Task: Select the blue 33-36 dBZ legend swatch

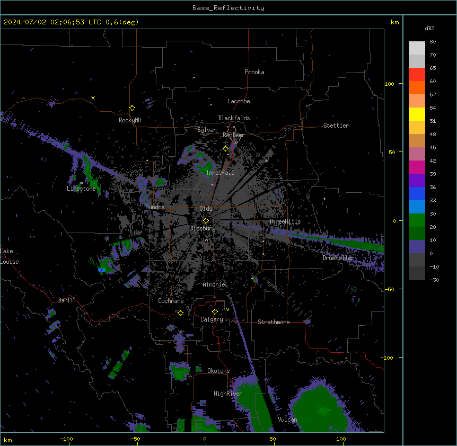Action: (x=417, y=193)
